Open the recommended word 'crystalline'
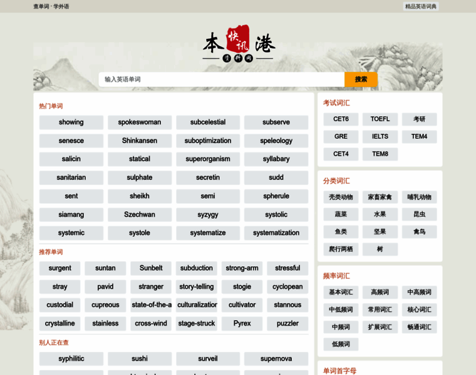 [x=59, y=324]
